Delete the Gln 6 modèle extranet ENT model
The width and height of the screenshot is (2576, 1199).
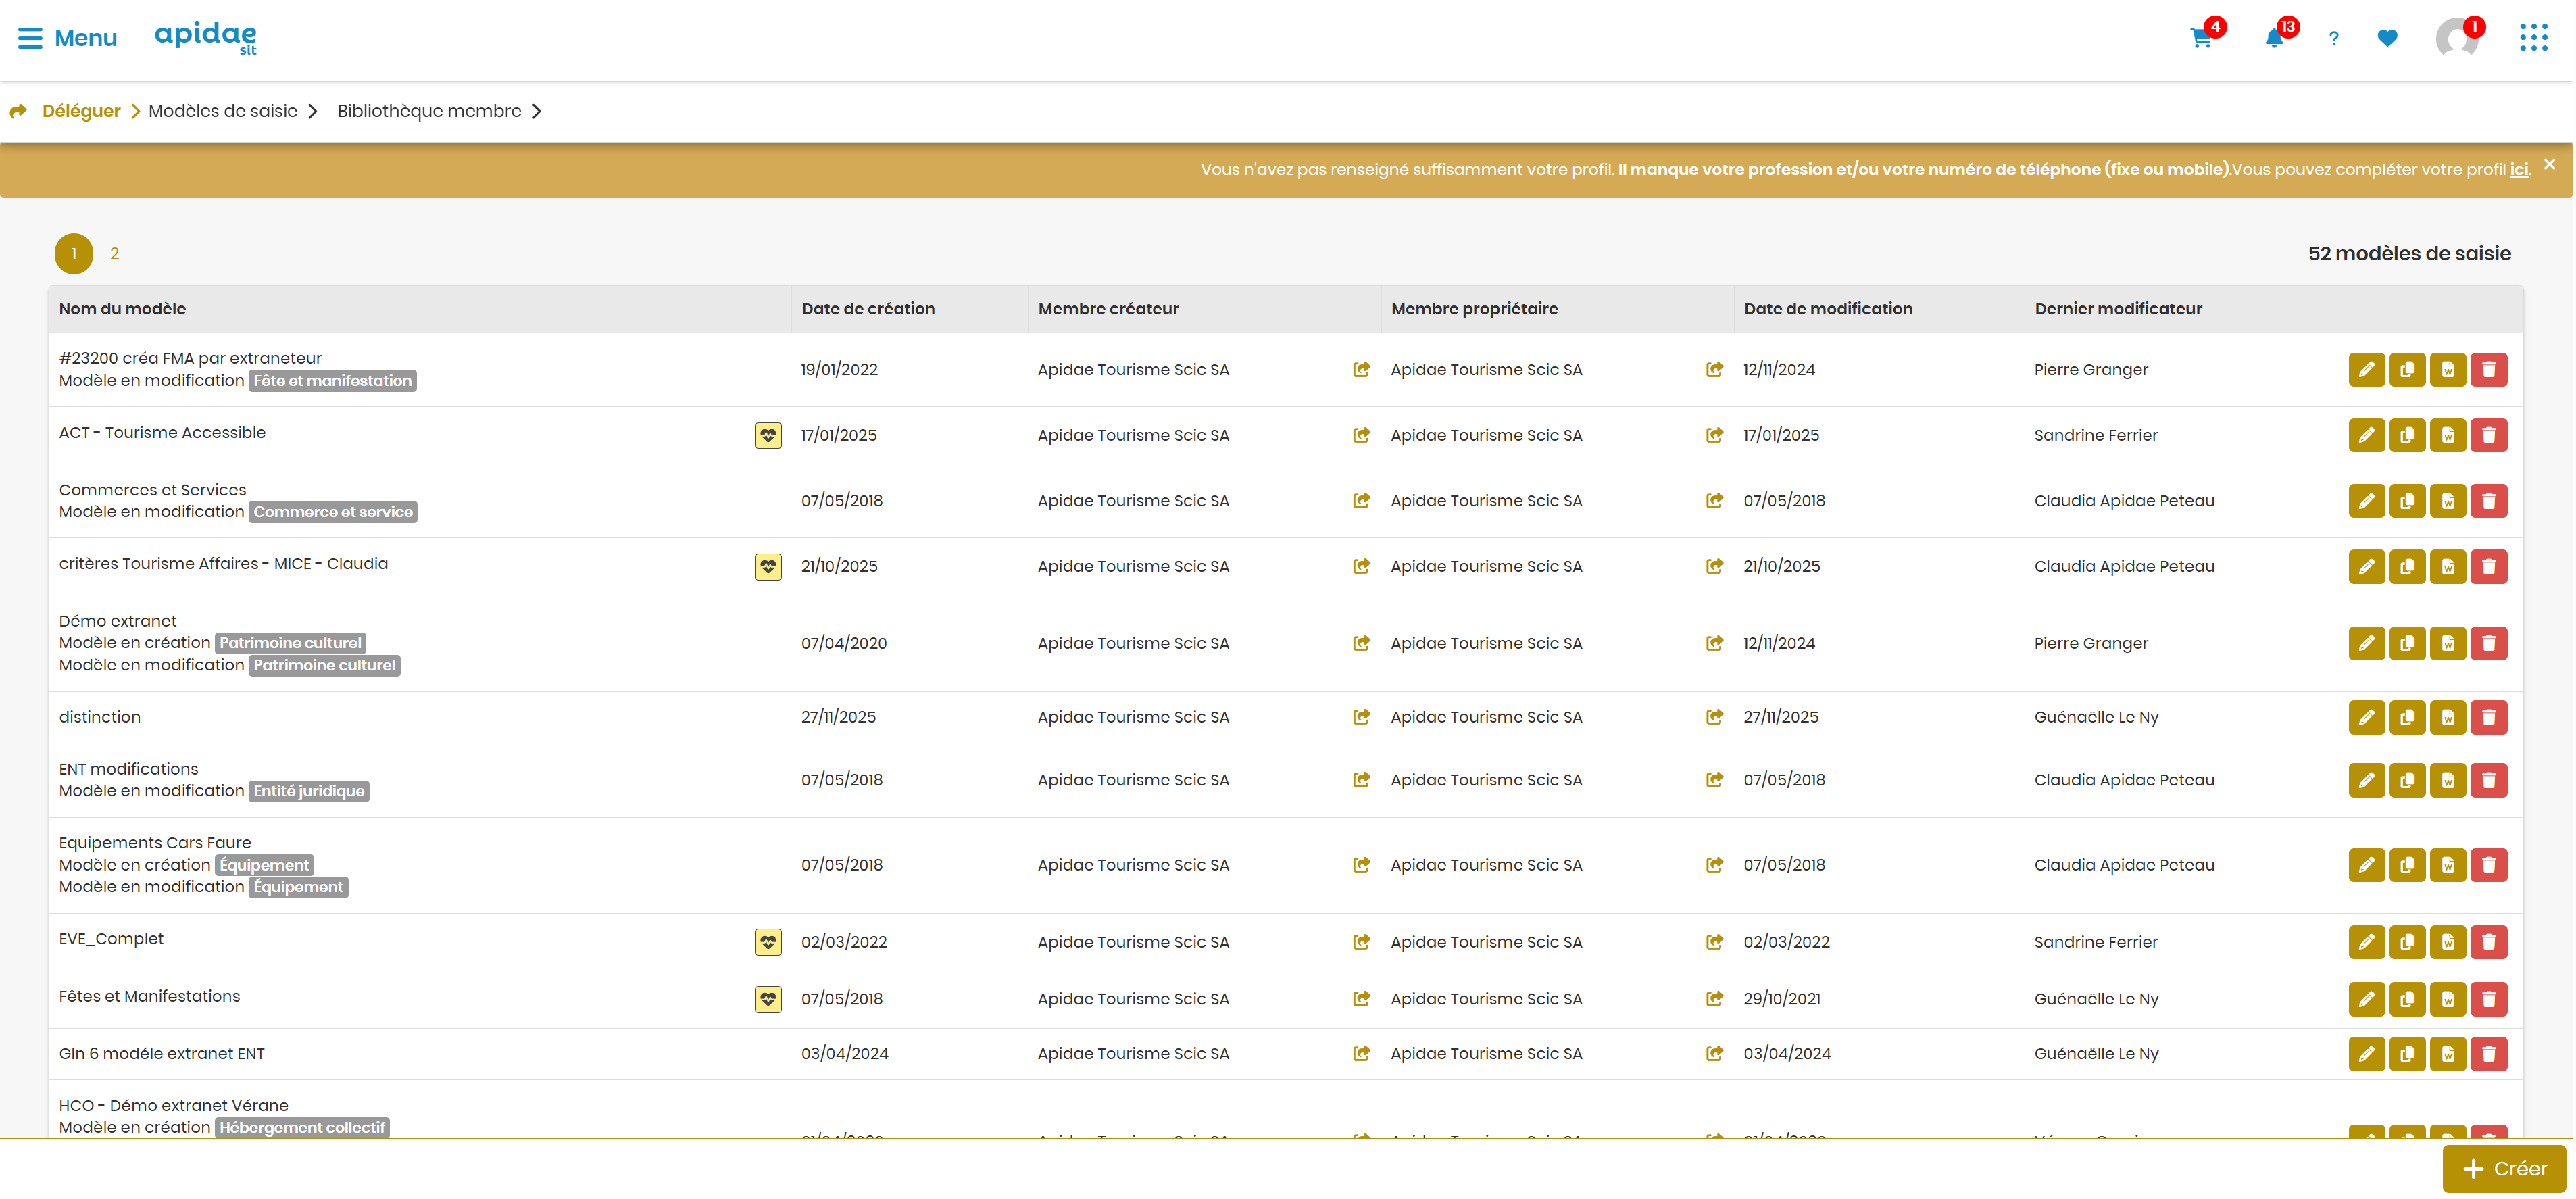(2489, 1054)
